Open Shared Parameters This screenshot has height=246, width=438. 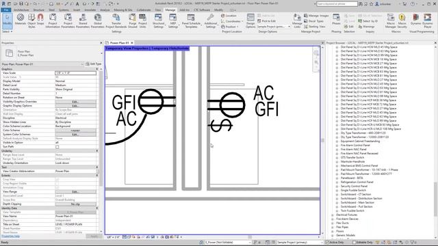[x=83, y=21]
